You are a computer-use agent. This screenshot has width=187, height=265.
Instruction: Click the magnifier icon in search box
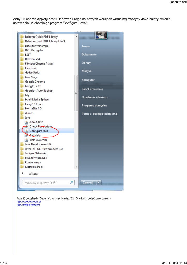(72, 183)
